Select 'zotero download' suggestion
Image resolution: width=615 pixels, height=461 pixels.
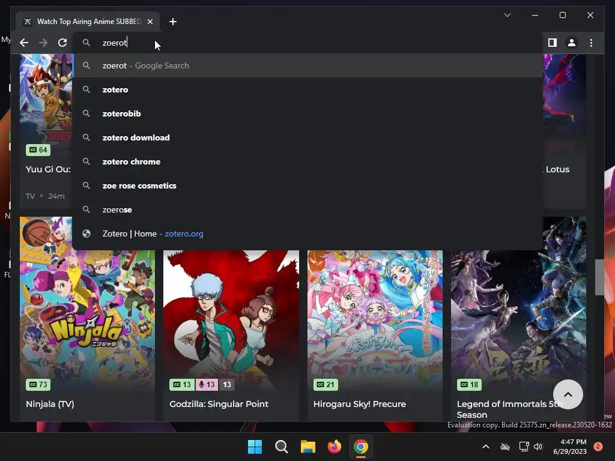click(308, 137)
